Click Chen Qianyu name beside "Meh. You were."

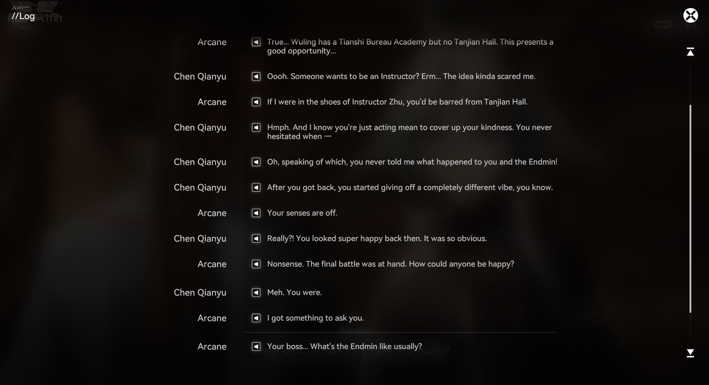pos(200,293)
